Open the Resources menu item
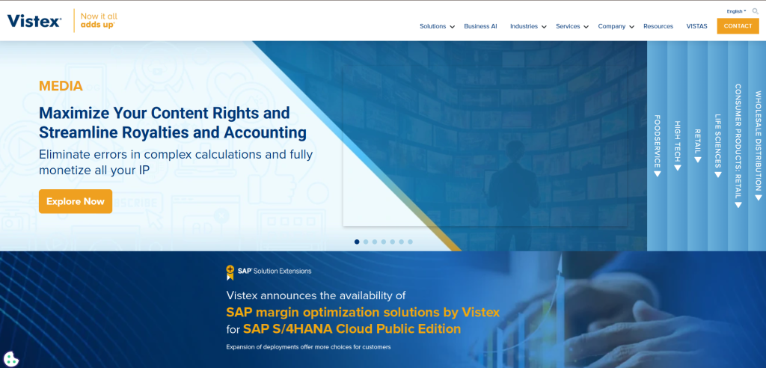 pos(658,26)
